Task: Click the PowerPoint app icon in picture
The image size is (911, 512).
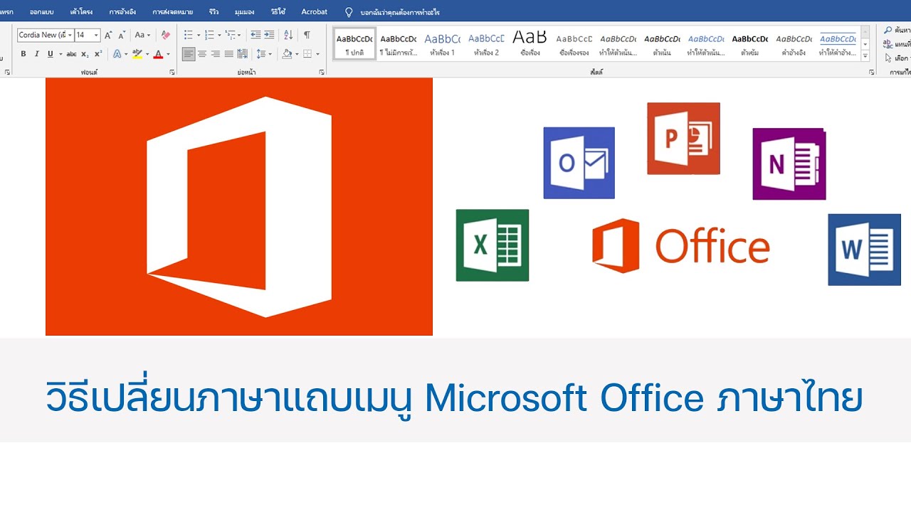Action: (683, 139)
